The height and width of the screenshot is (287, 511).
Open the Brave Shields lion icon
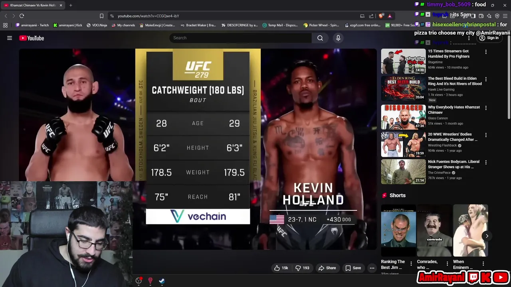(x=381, y=16)
